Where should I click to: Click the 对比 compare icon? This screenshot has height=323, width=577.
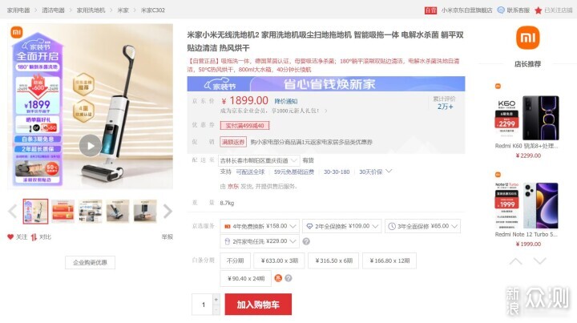[34, 237]
